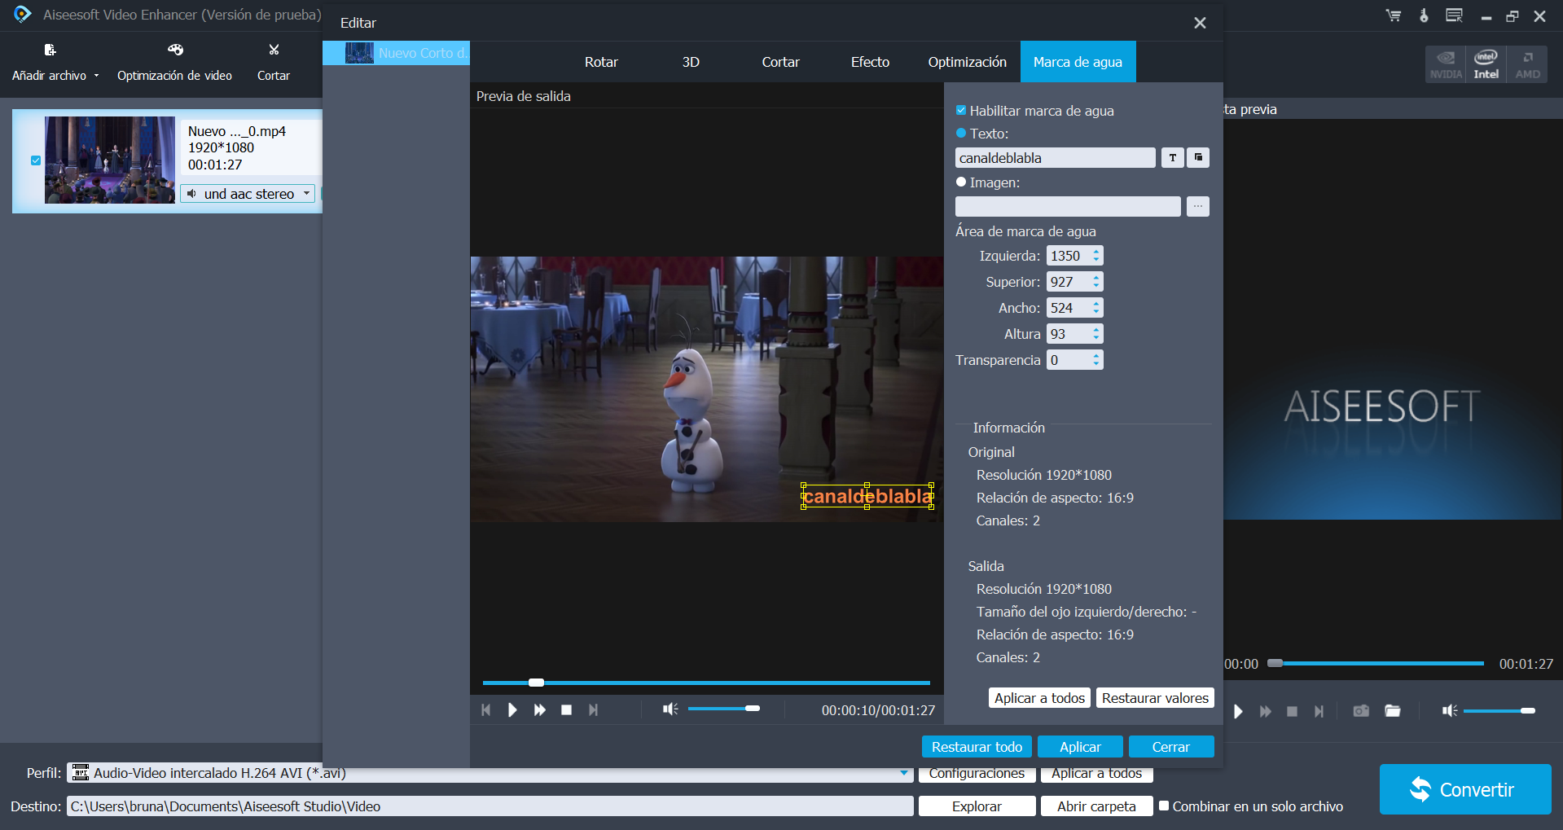This screenshot has height=830, width=1563.
Task: Expand the Perfil format dropdown
Action: click(903, 773)
